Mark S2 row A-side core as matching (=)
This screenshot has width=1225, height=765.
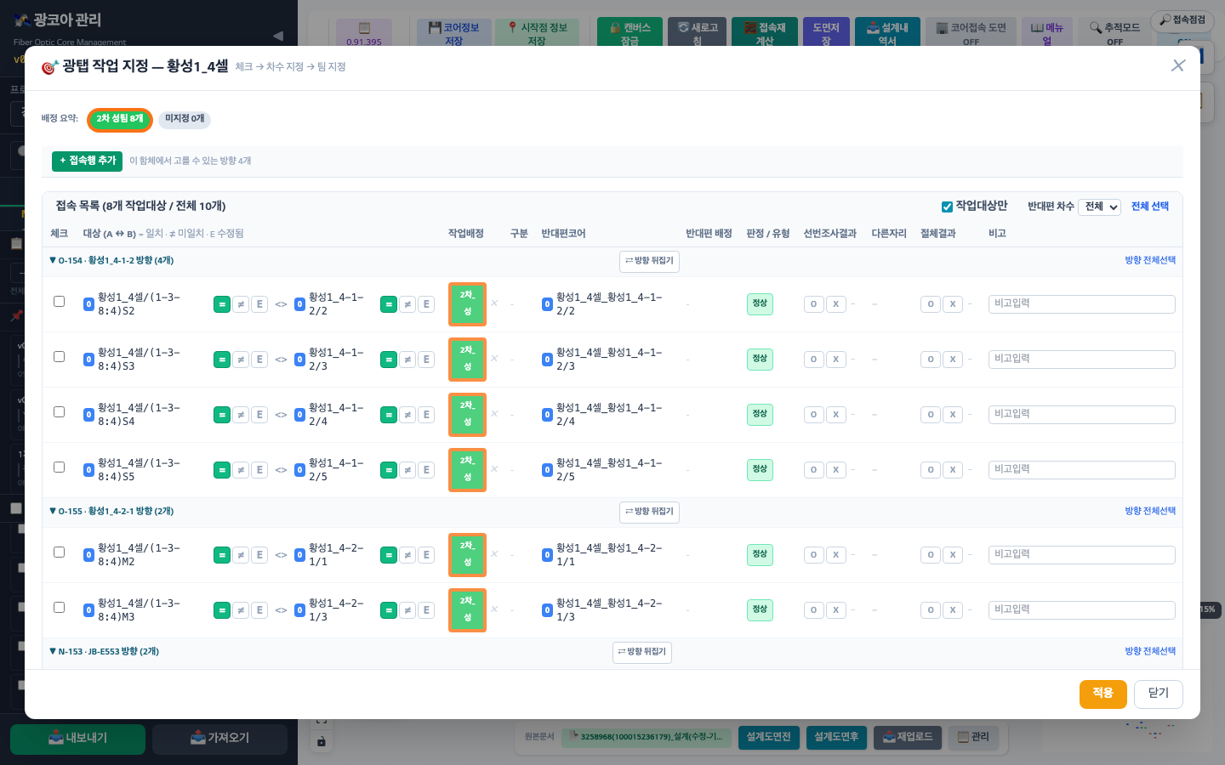pos(222,304)
